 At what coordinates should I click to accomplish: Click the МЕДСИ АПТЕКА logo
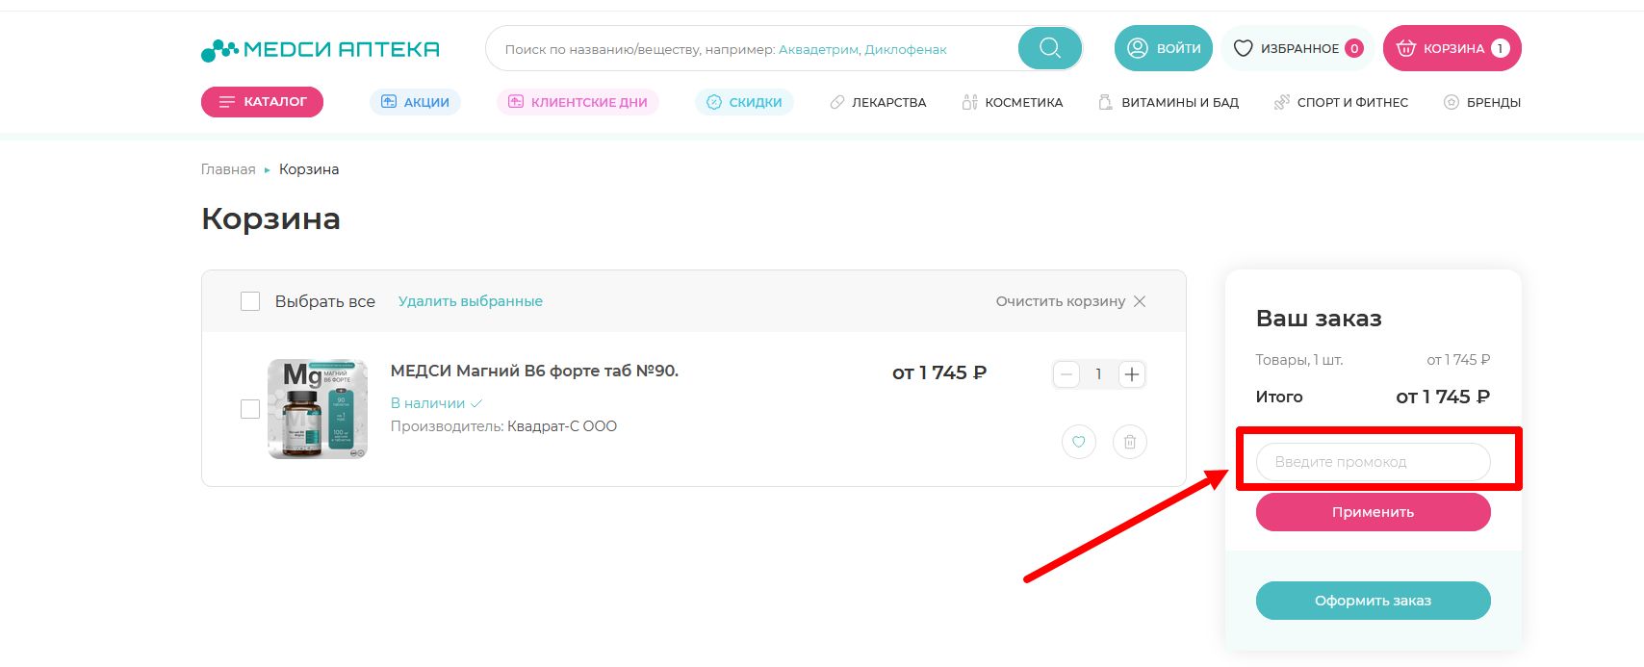point(321,49)
